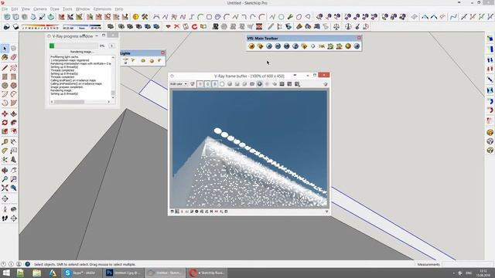Toggle monochrome mode gray sphere in frame buffer

coord(230,84)
